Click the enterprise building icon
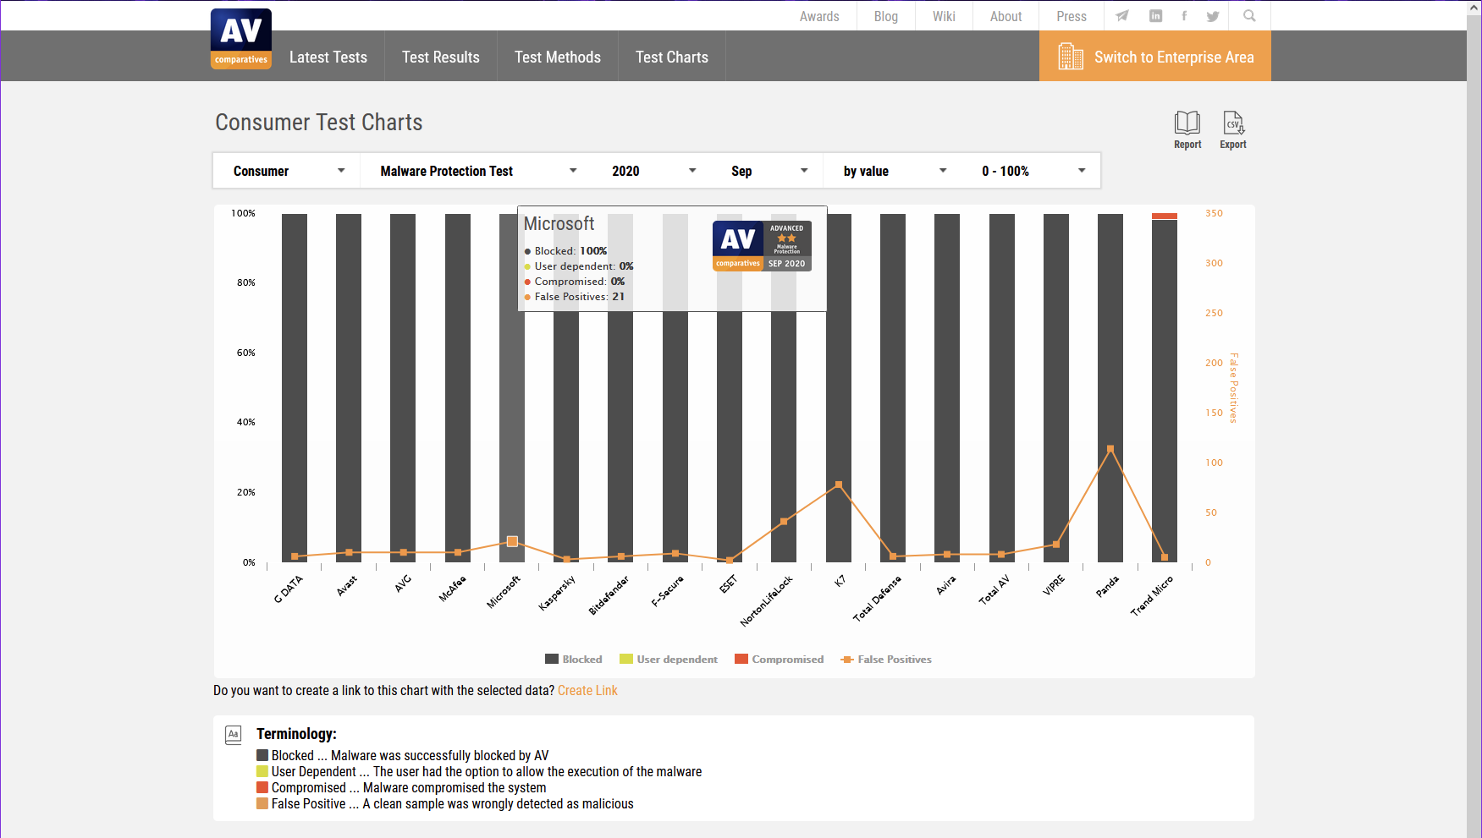Screen dimensions: 1482x838 click(1071, 57)
